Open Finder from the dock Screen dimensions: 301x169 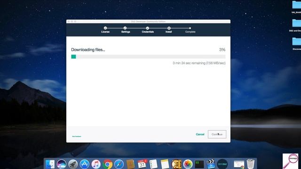[50, 164]
